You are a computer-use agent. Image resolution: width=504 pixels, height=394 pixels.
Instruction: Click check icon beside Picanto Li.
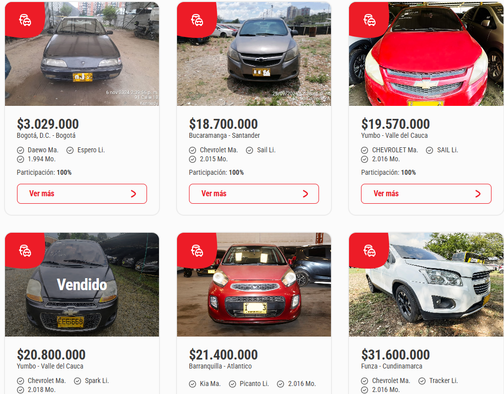pos(232,384)
